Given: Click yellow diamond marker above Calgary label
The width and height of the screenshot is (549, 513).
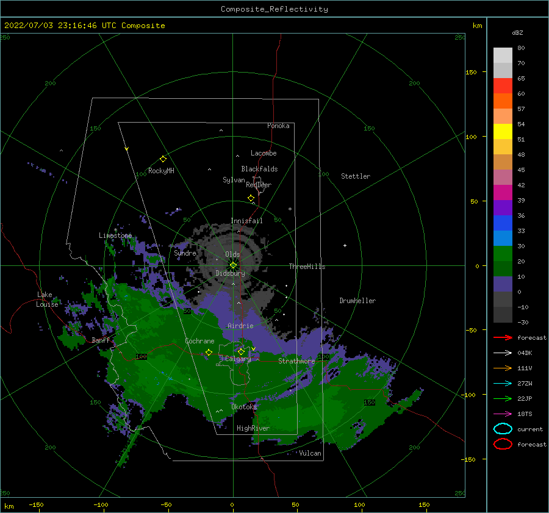Looking at the screenshot, I should coord(241,351).
